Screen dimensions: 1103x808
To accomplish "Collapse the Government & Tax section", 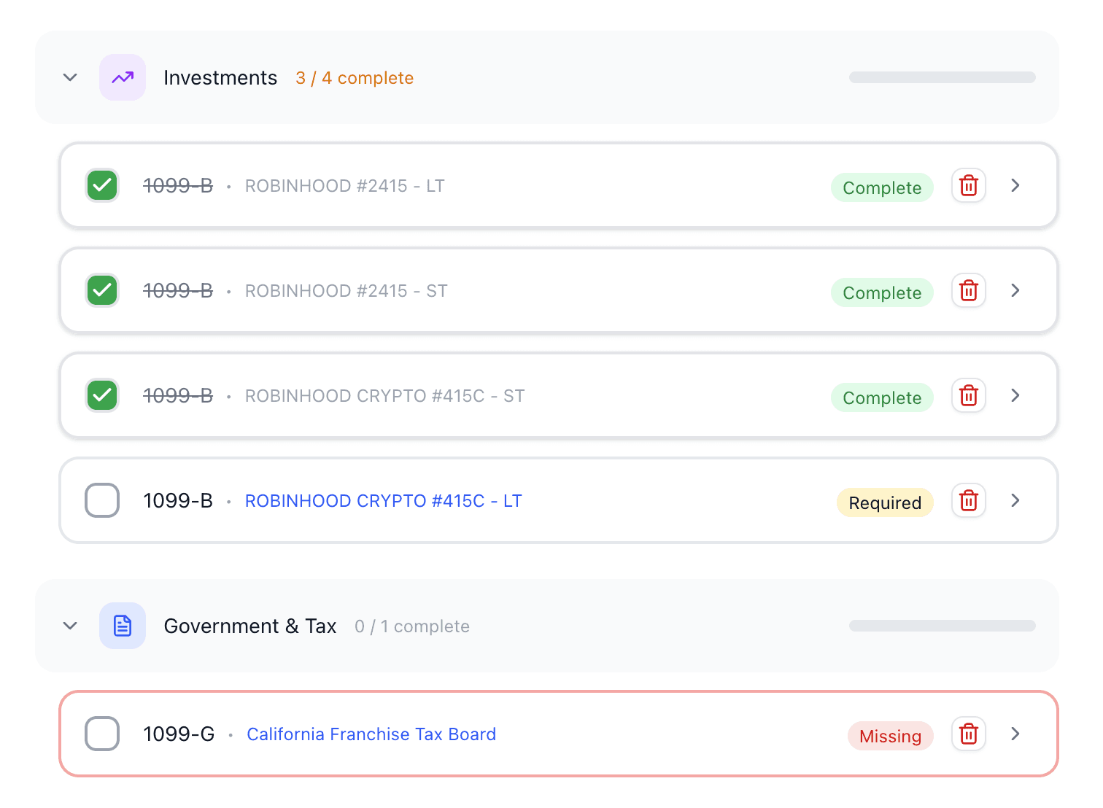I will tap(70, 626).
